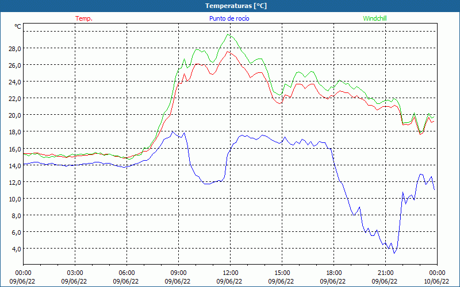Click the 10,0 y-axis value

15,199
